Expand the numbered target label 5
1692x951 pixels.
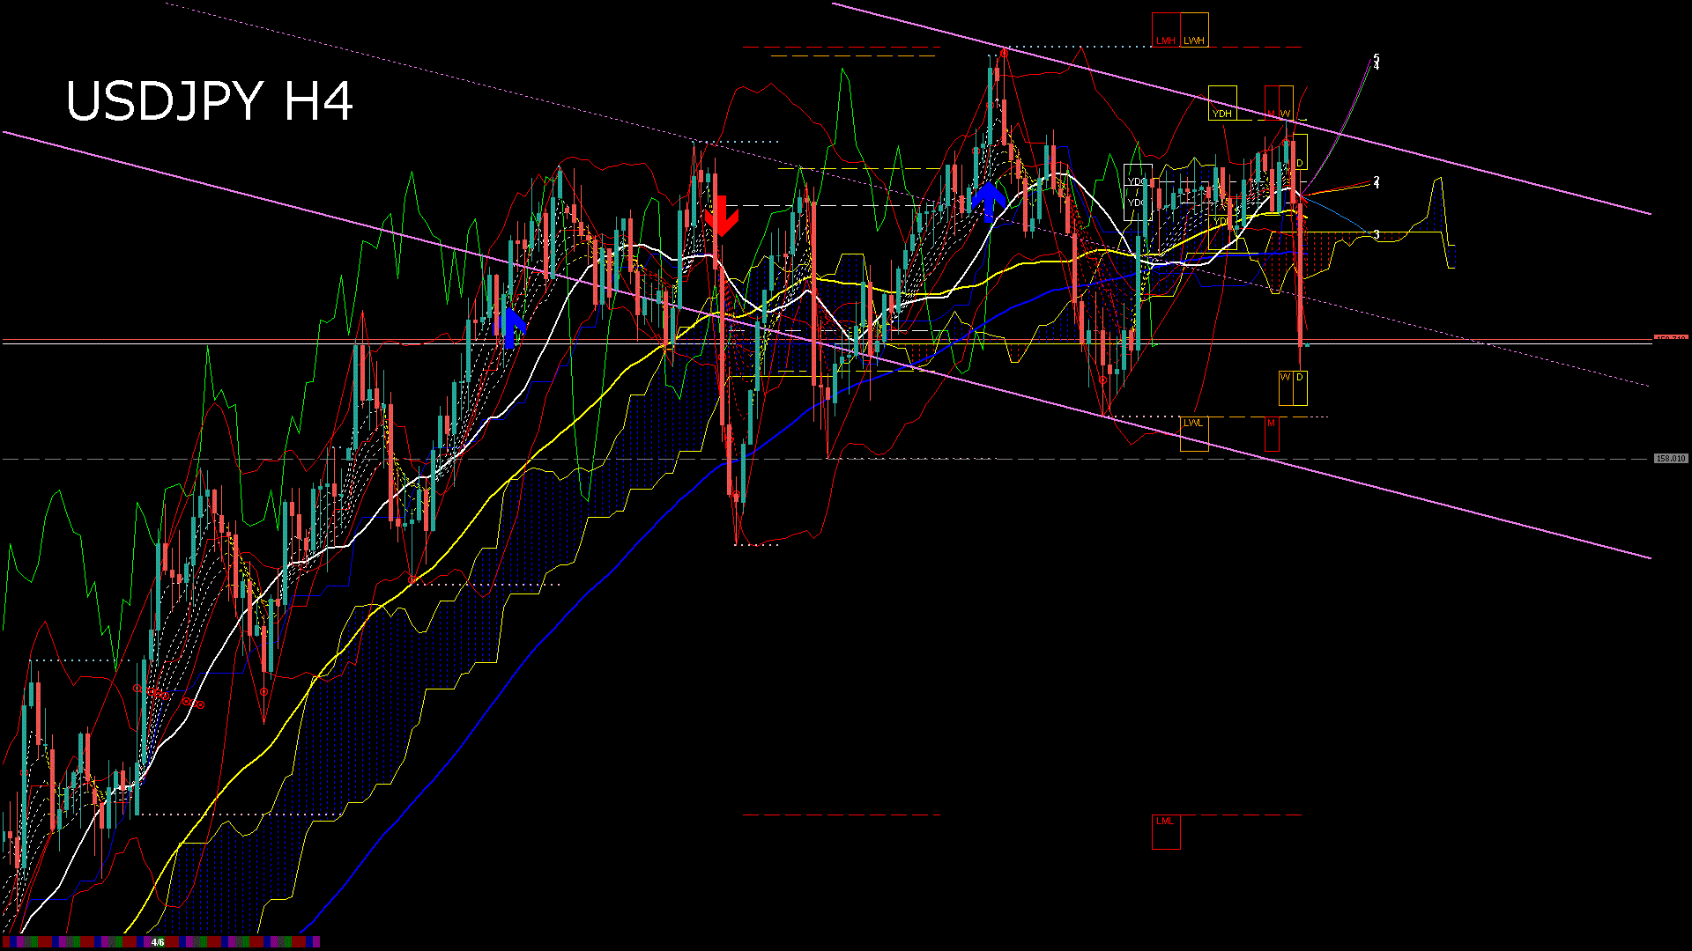(1377, 57)
